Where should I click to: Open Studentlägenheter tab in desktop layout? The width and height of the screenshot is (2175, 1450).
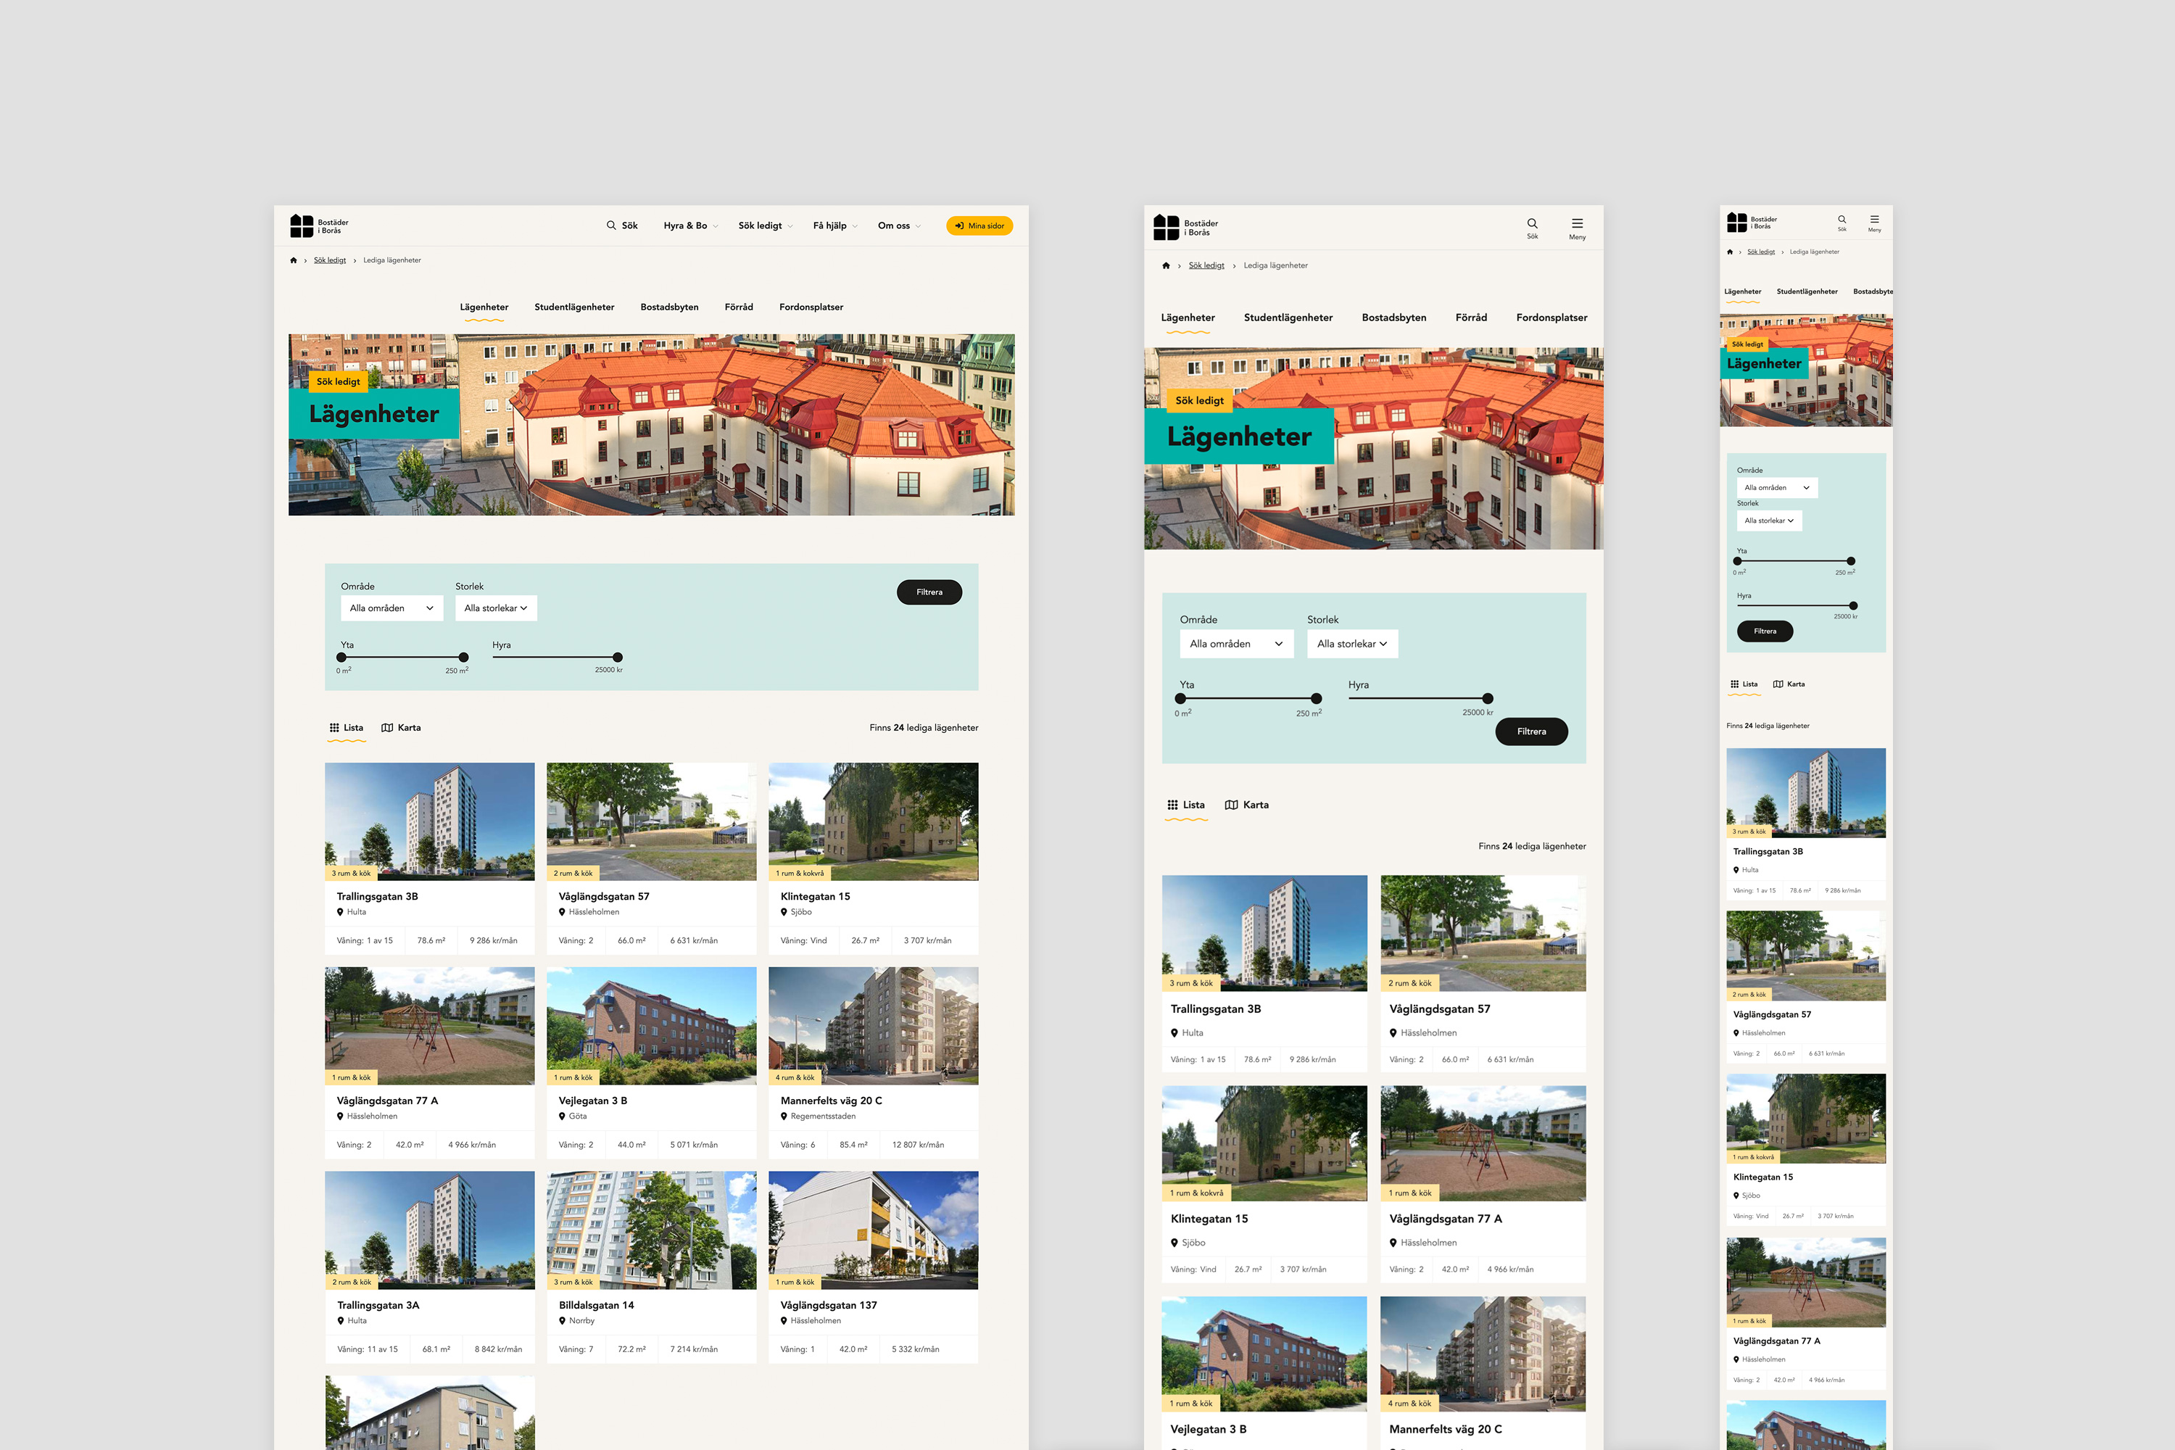point(574,307)
